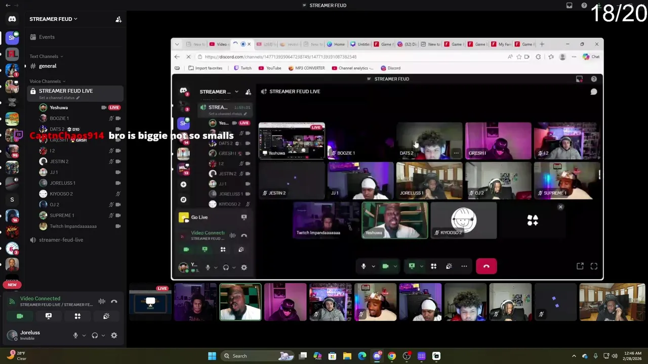Click the Go Live button in streamed Discord

click(x=199, y=217)
